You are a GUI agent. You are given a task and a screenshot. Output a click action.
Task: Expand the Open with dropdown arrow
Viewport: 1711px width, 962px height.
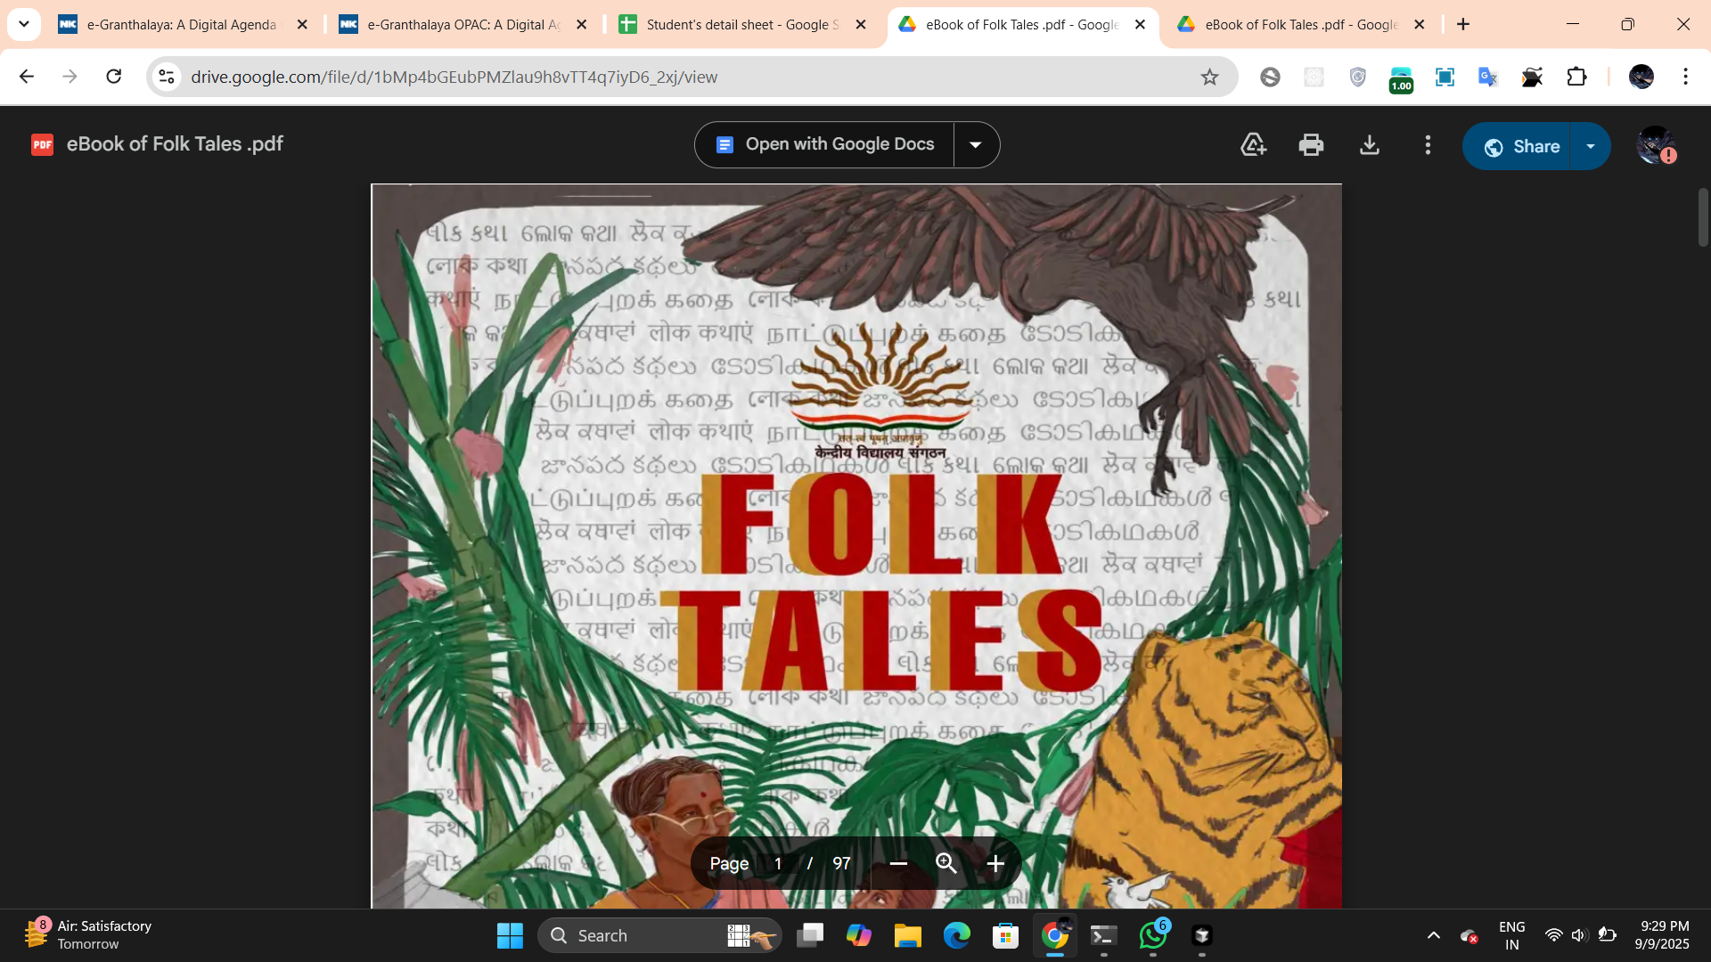click(976, 145)
